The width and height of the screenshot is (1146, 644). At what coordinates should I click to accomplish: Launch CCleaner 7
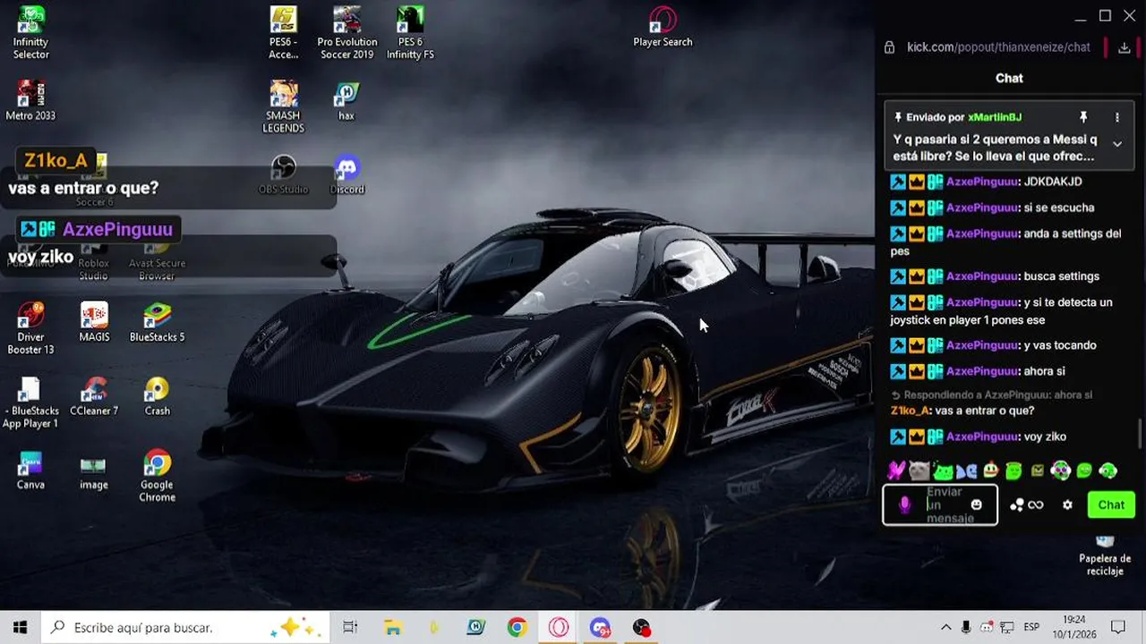[x=94, y=396]
